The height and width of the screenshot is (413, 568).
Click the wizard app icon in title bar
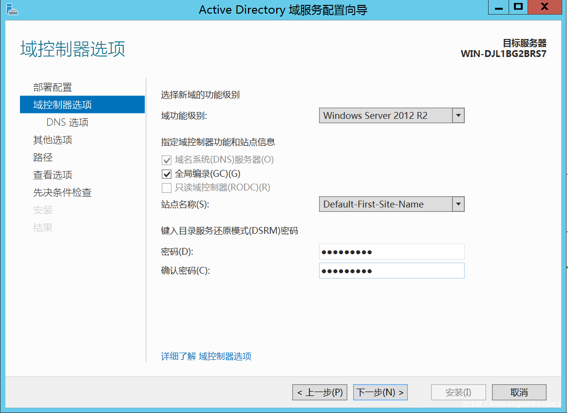[x=12, y=9]
